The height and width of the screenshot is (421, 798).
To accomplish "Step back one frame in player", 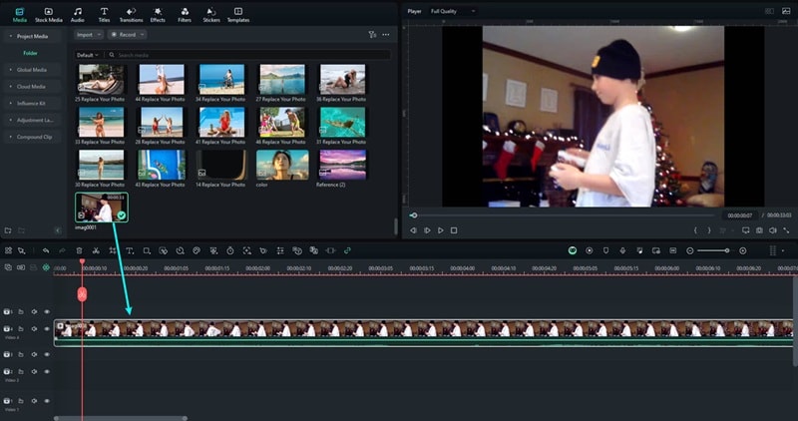I will pyautogui.click(x=413, y=230).
